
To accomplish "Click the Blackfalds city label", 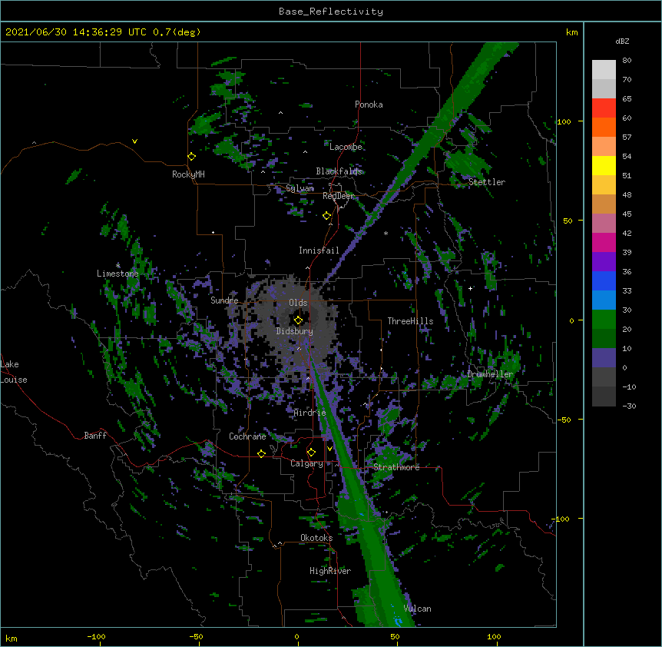I will point(339,171).
